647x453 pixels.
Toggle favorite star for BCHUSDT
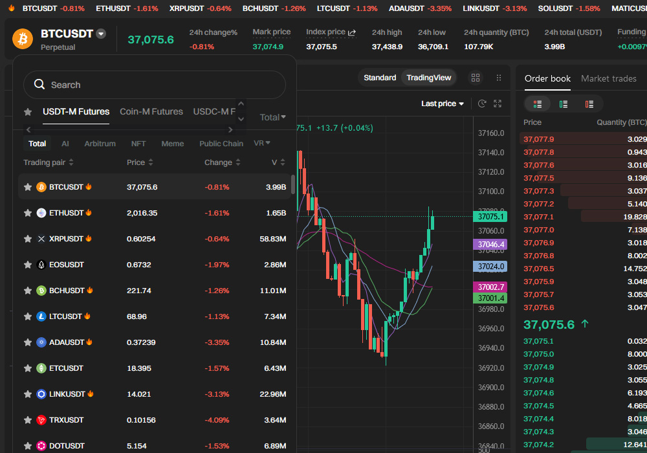pos(28,291)
